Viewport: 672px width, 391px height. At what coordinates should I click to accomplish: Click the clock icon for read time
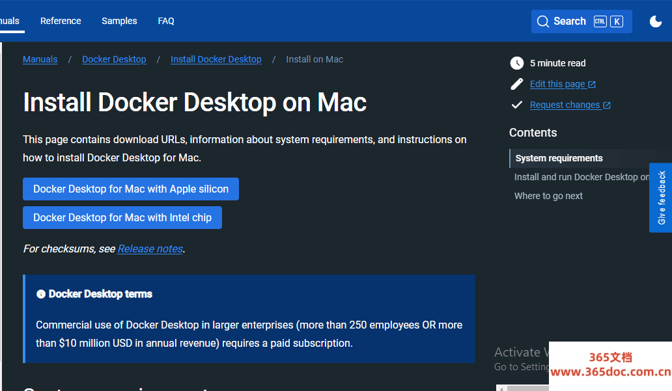click(x=516, y=63)
